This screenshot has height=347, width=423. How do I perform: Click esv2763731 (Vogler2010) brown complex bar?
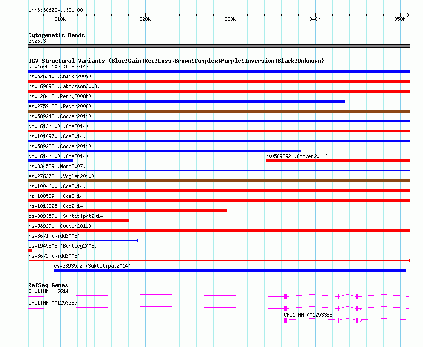point(219,181)
